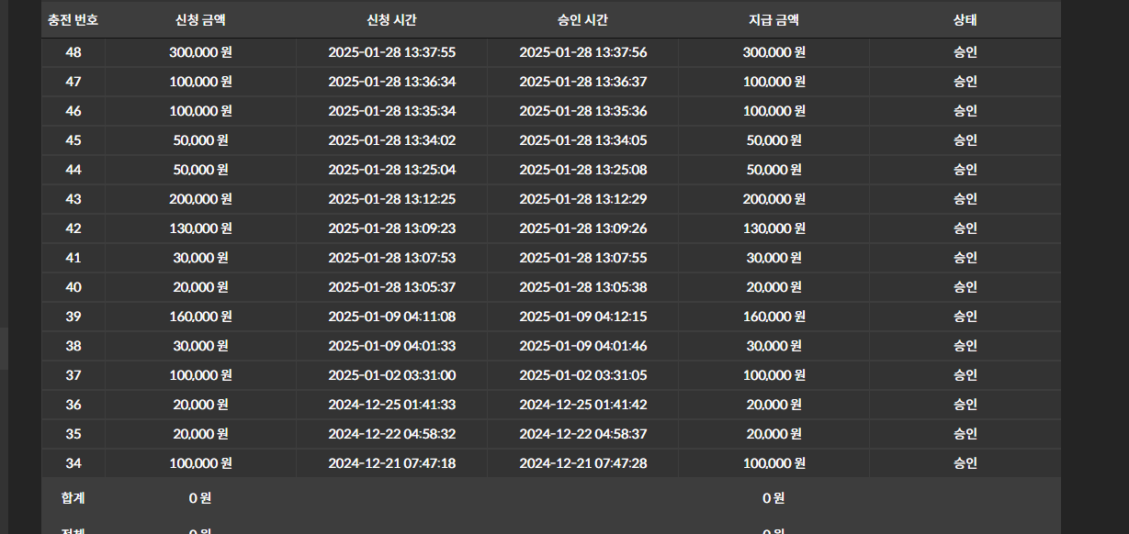Click request time 2025-01-28 13:35:34
1129x534 pixels.
(391, 111)
